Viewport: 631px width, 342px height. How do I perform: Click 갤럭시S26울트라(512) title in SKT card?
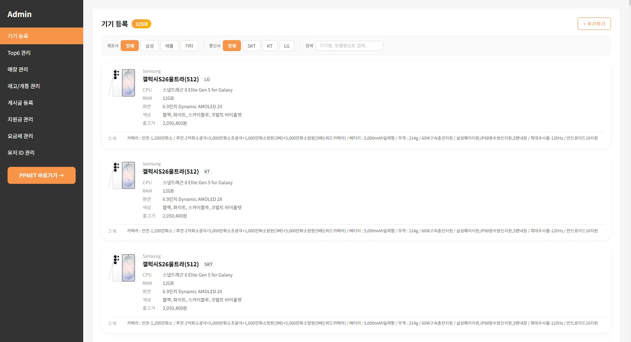tap(171, 264)
